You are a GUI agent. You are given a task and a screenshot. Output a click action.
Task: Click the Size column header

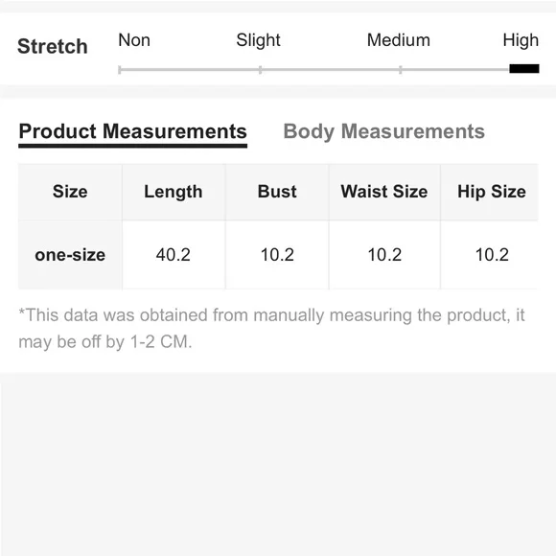70,192
